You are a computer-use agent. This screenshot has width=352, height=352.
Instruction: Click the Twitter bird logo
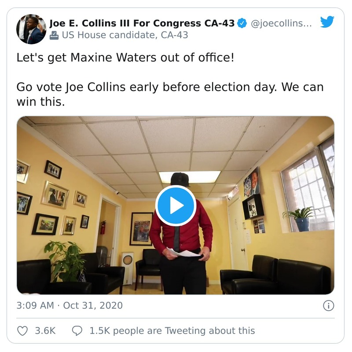coord(327,22)
